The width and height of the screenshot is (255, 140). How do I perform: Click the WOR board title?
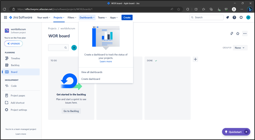point(59,36)
